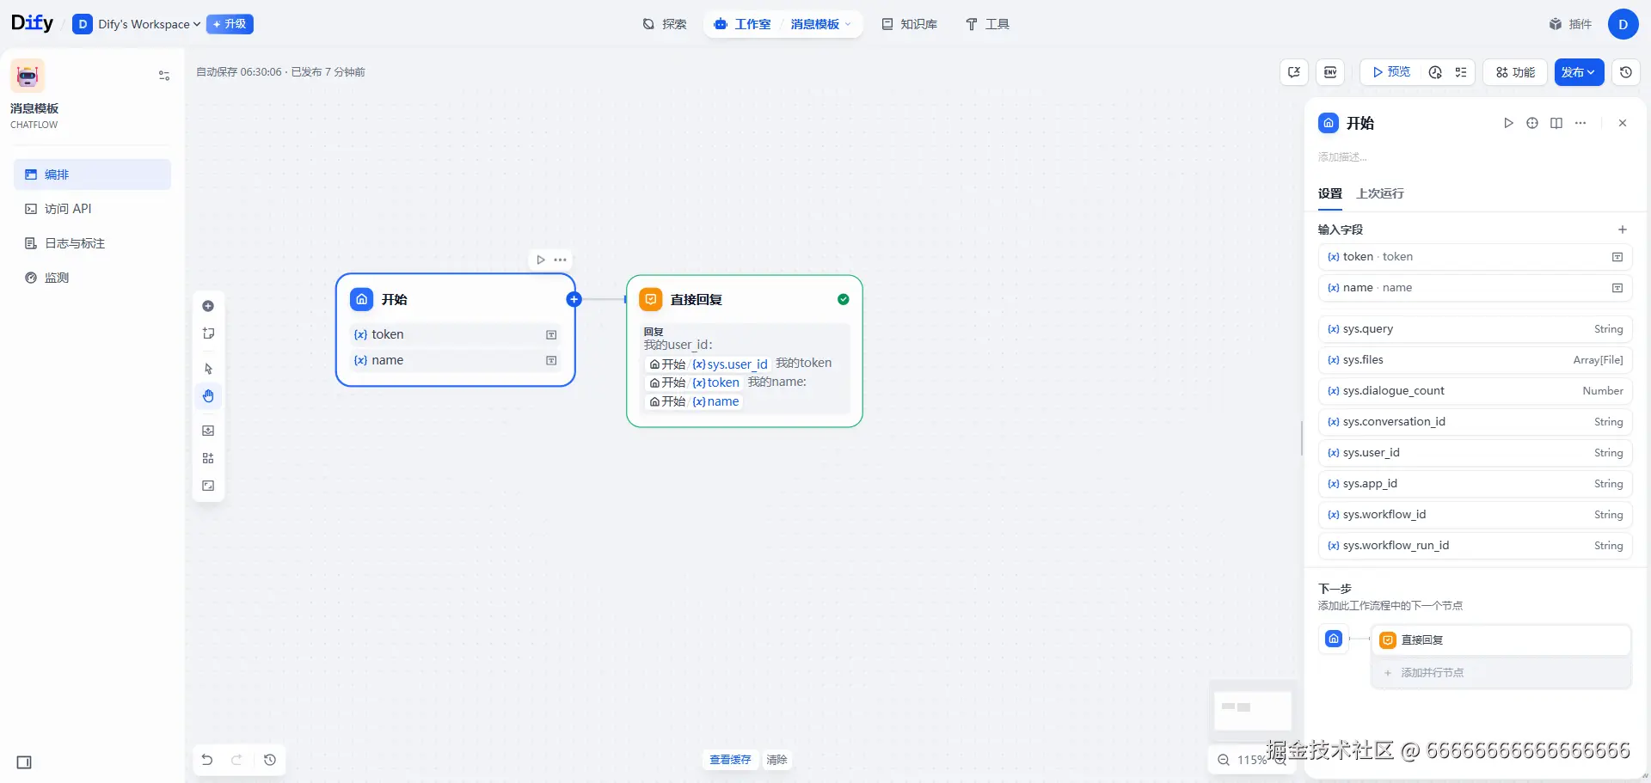Click 添加并行节点 add parallel node
This screenshot has width=1651, height=783.
(x=1501, y=673)
